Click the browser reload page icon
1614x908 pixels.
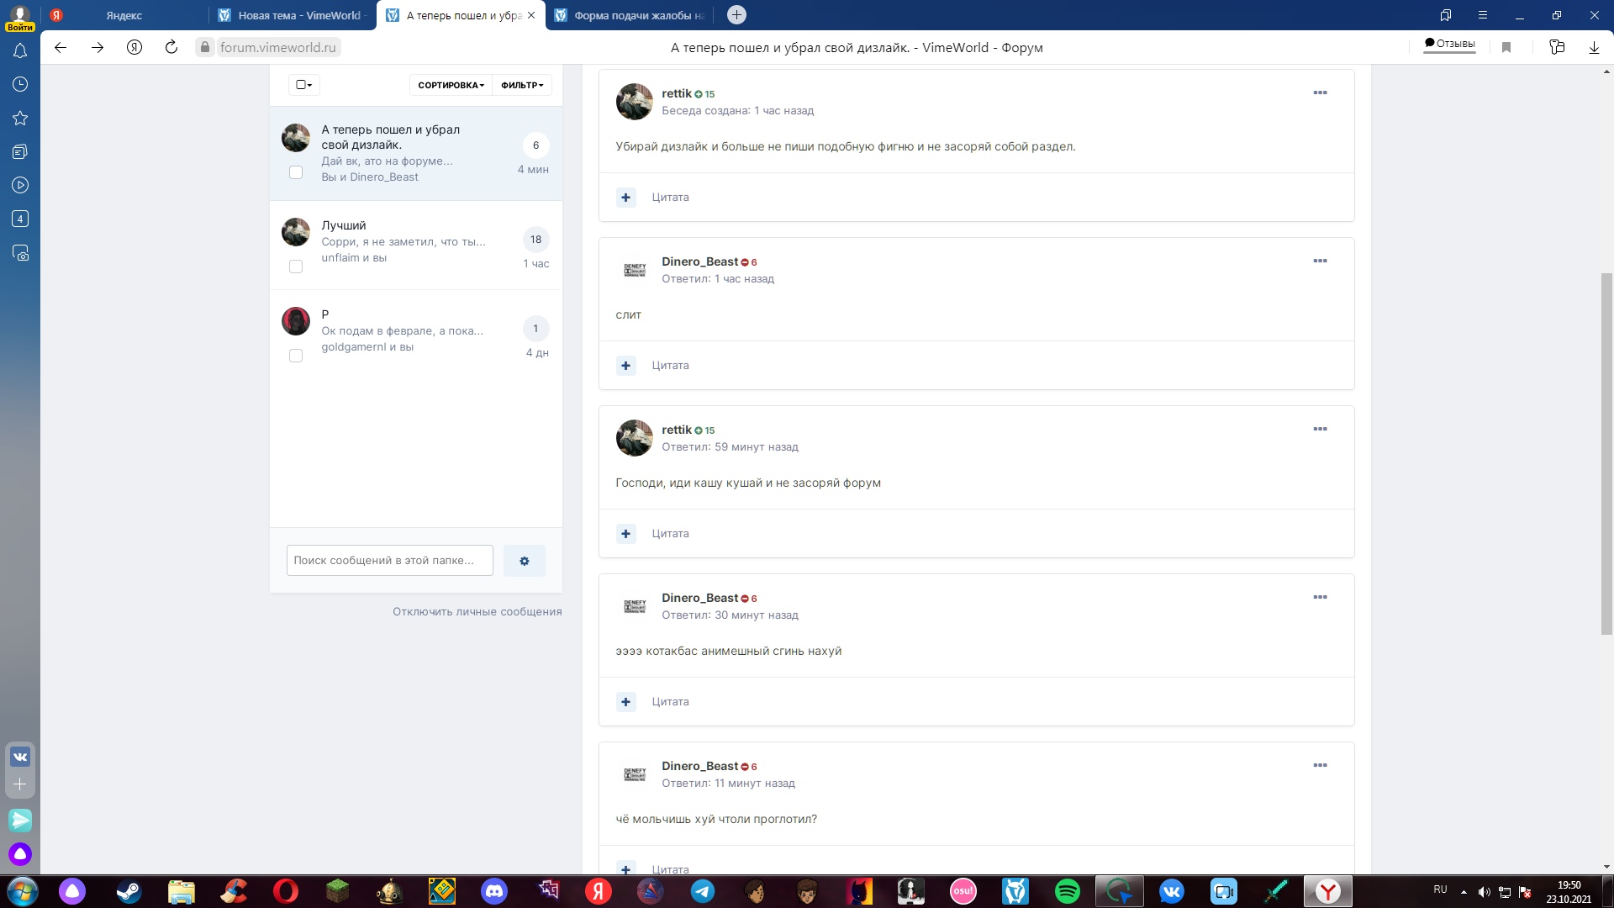pos(171,47)
